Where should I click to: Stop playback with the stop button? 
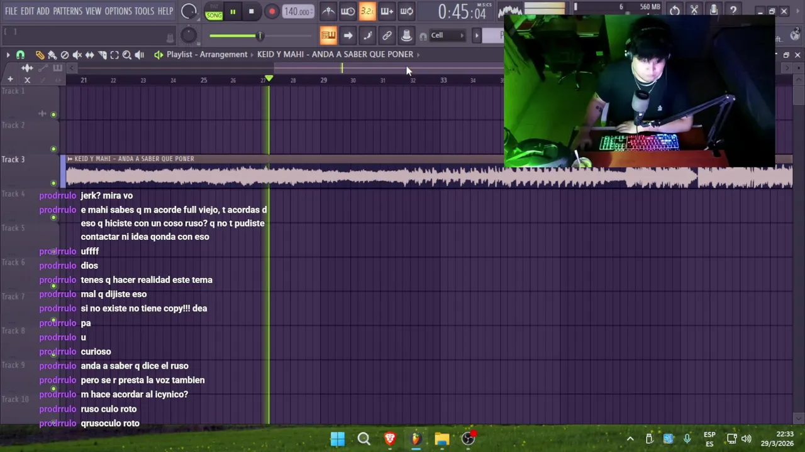(x=251, y=11)
